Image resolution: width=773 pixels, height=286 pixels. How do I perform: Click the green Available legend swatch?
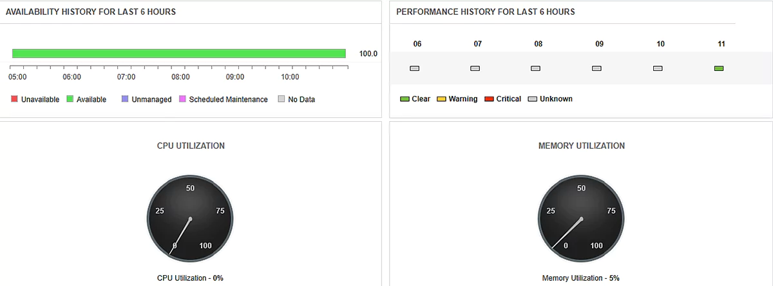(70, 99)
